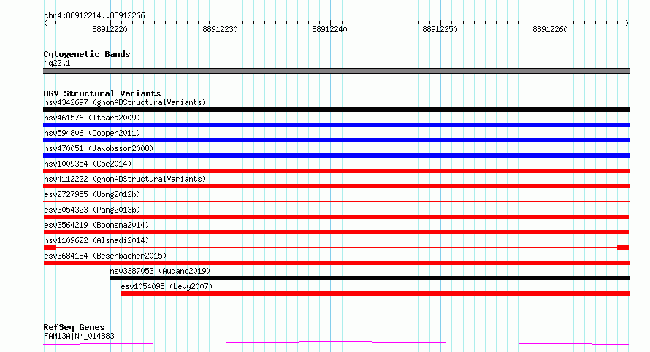Open variant nsv461576 (Itsara2009) label
Image resolution: width=650 pixels, height=352 pixels.
(92, 118)
